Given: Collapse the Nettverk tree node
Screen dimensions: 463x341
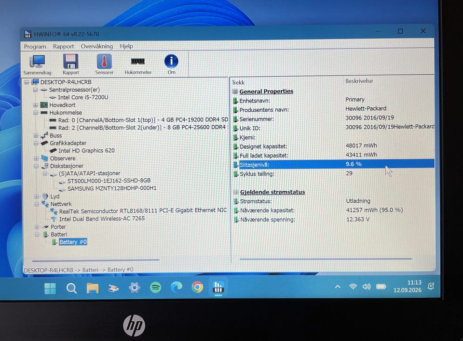Looking at the screenshot, I should tap(36, 204).
